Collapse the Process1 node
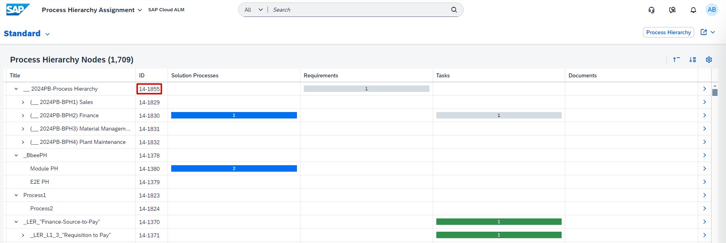Viewport: 726px width, 243px height. click(x=16, y=195)
